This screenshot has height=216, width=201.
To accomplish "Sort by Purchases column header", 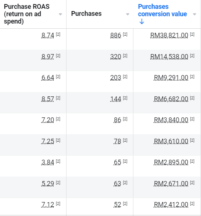I will [x=86, y=14].
